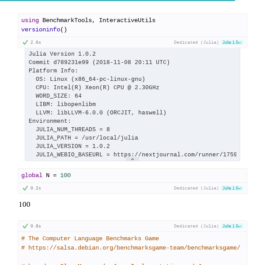The width and height of the screenshot is (265, 265).
Task: Click the '2.6s' execution time
Action: (x=36, y=42)
